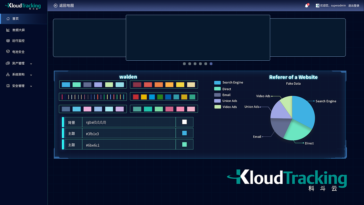
Task: Select the walden theme palette row
Action: tap(93, 85)
